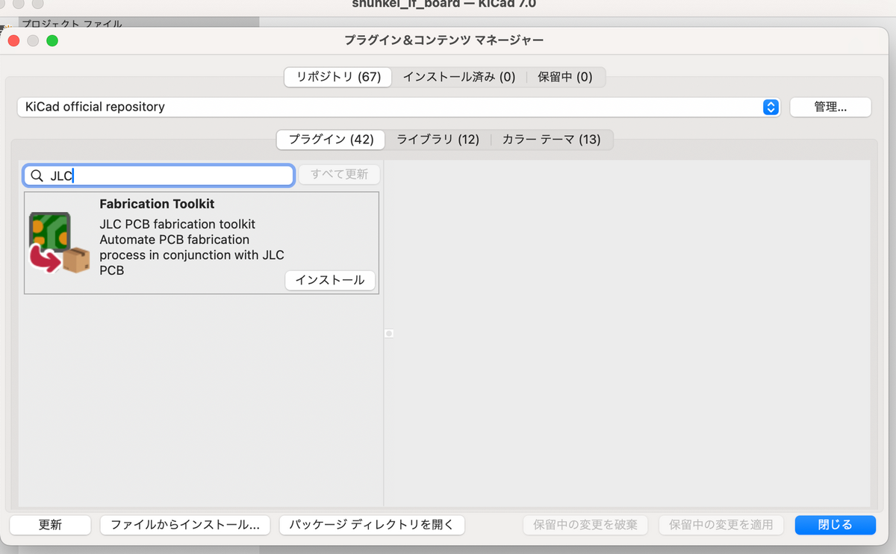Open the package directory with パッケージ ディレクトリを開く
The width and height of the screenshot is (896, 554).
pyautogui.click(x=372, y=525)
